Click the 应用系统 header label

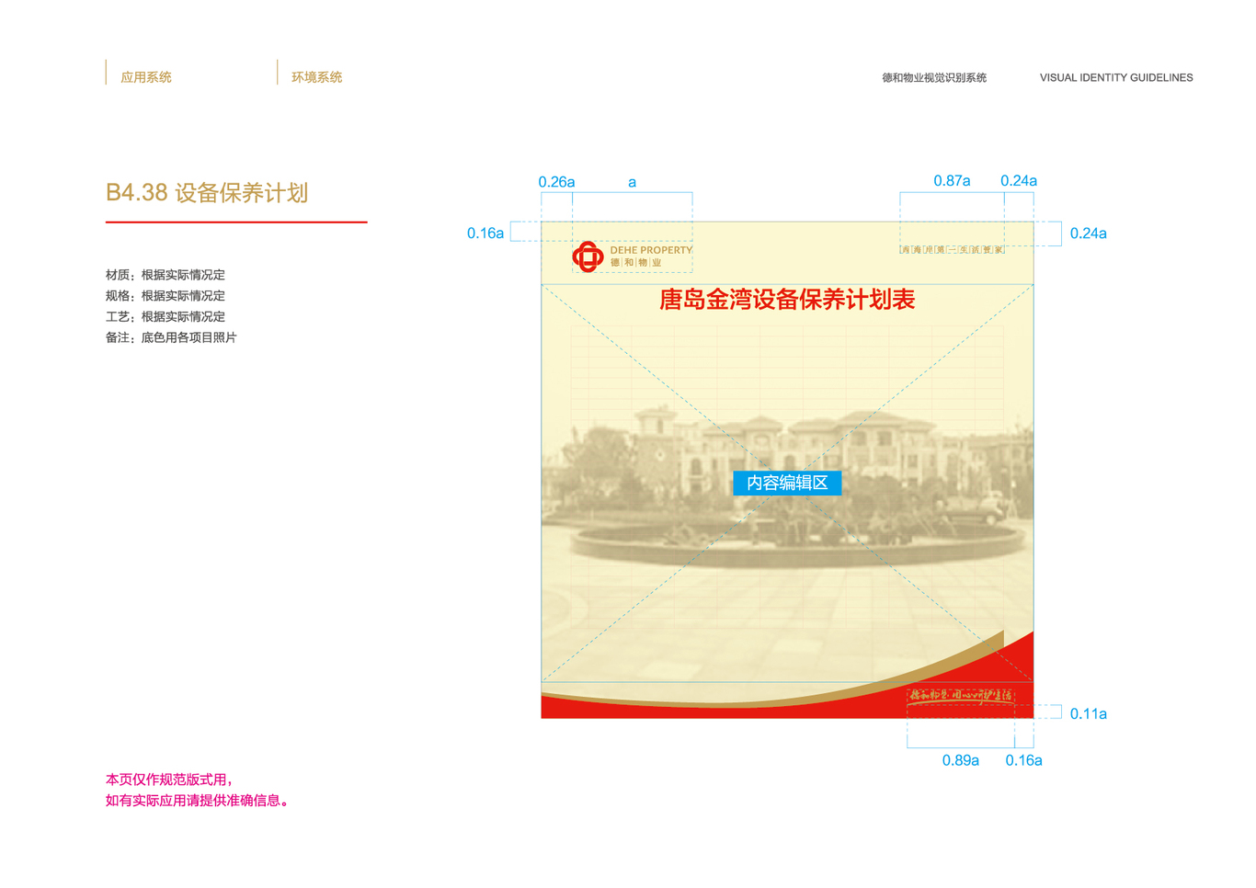tap(146, 77)
